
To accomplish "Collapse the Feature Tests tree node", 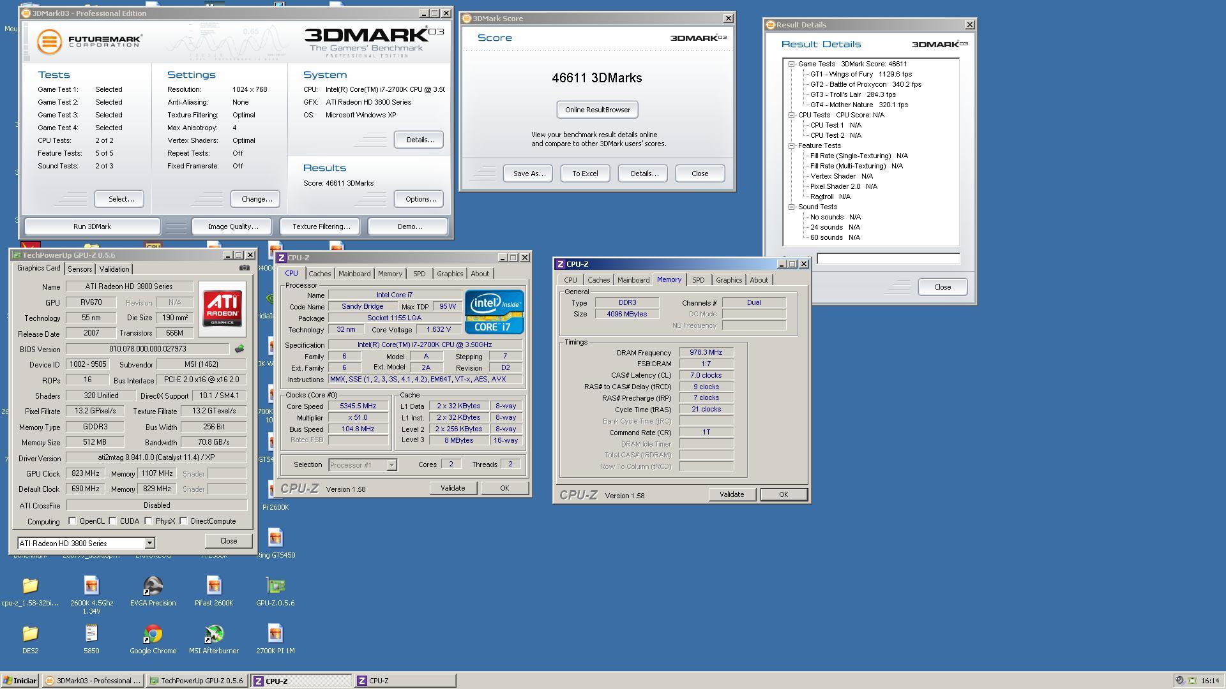I will click(x=792, y=145).
